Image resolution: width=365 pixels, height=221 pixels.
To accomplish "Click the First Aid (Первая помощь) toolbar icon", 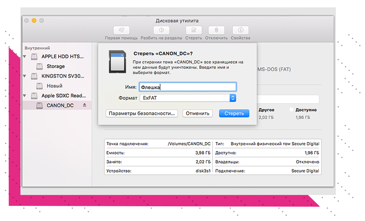I will [121, 30].
